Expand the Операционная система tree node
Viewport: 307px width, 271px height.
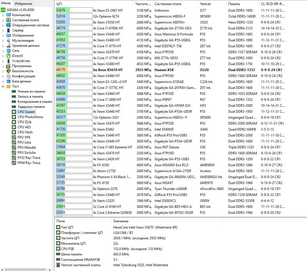3,25
